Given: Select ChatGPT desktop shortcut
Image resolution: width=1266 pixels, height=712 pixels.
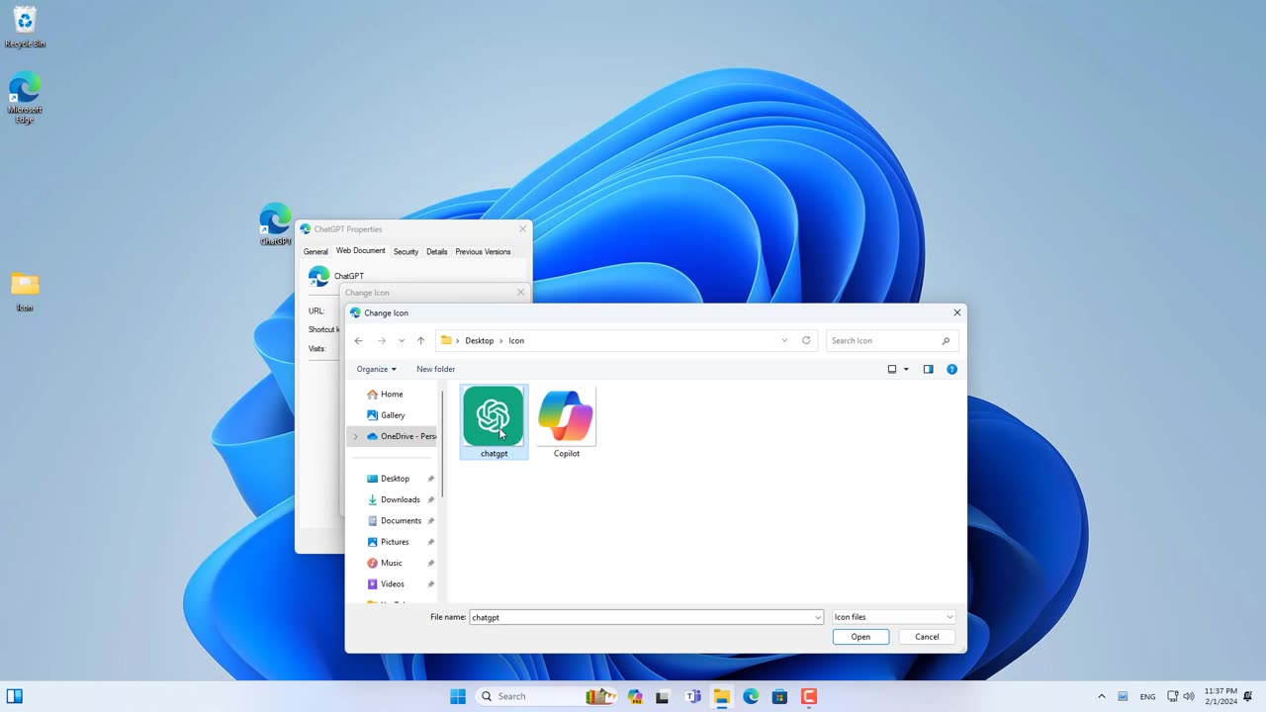Looking at the screenshot, I should (275, 224).
